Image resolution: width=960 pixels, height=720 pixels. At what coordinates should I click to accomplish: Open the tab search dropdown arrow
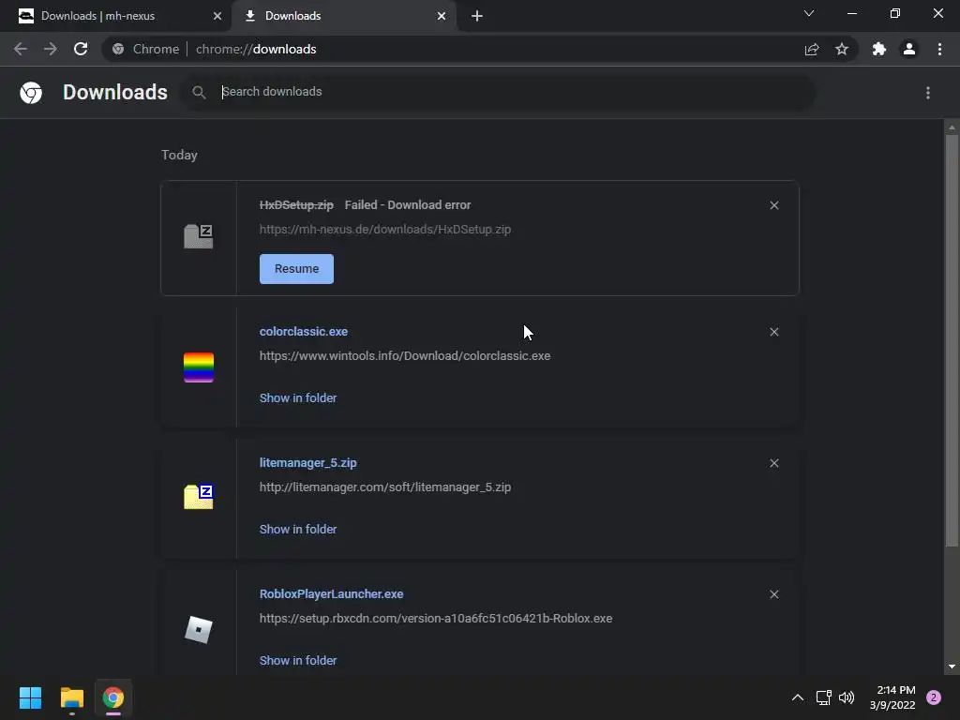[x=809, y=13]
